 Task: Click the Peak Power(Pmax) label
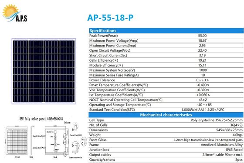(x=104, y=36)
